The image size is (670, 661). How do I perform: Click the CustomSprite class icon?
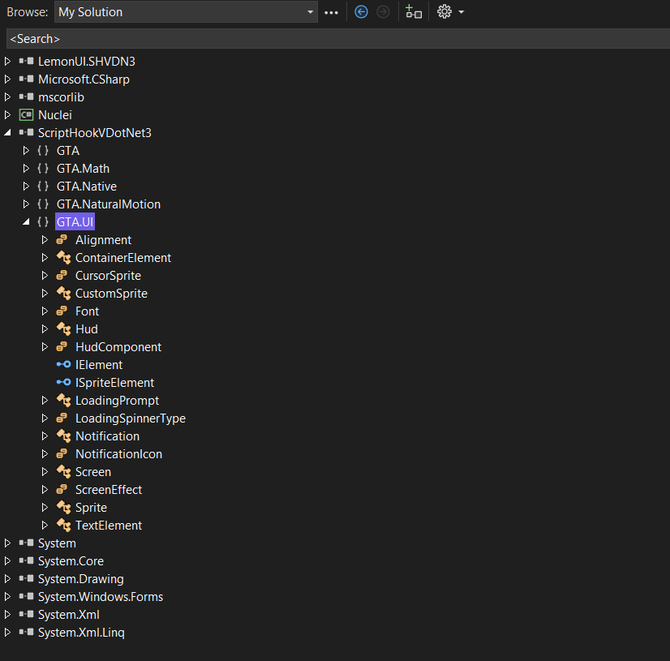point(63,294)
